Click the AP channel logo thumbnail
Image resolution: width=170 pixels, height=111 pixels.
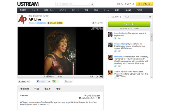pos(22,19)
